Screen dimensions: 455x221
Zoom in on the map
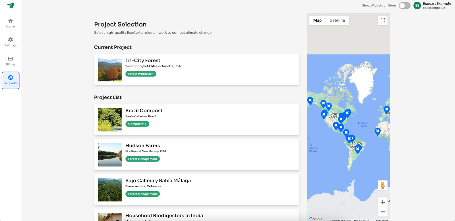383,202
